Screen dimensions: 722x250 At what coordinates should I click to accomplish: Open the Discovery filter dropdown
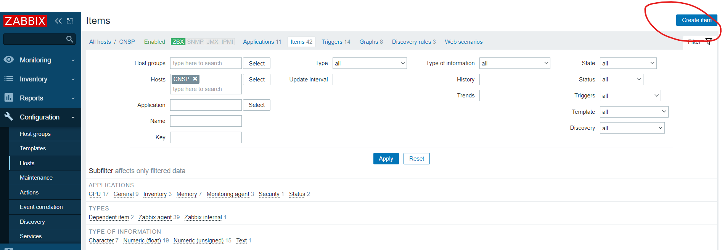(632, 128)
